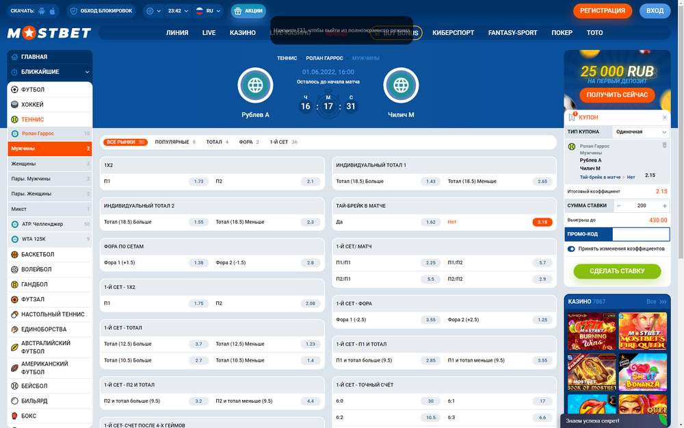Close the Купон panel
This screenshot has height=428, width=684.
(x=664, y=117)
